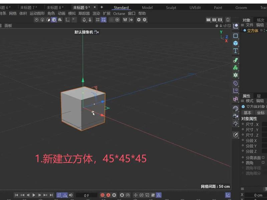Click the 立方体 cube icon in object manager
267x200 pixels.
(x=245, y=30)
